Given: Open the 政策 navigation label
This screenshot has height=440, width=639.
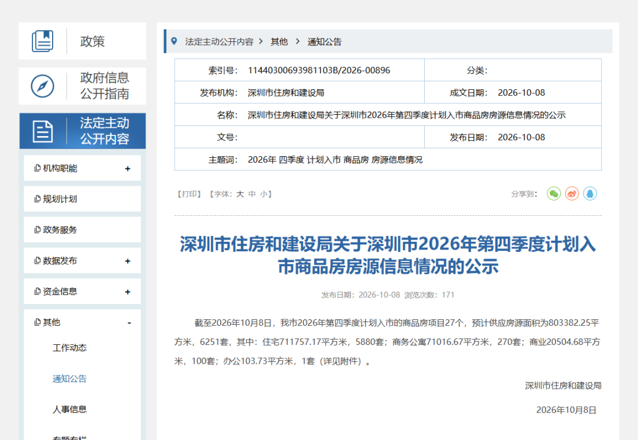Looking at the screenshot, I should [92, 41].
